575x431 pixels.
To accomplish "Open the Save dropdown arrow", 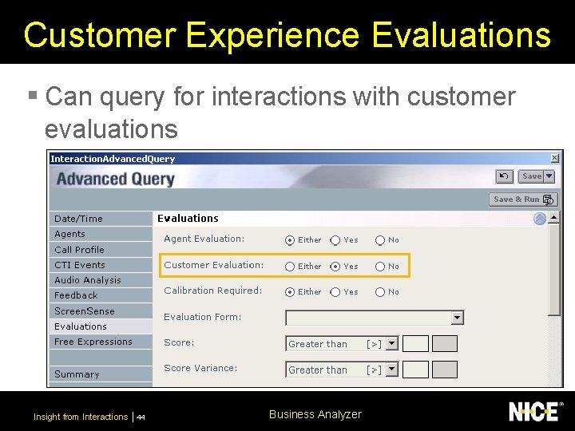I will pyautogui.click(x=549, y=176).
